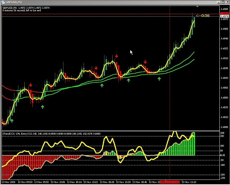Select the latest green buy arrow before the rally
The width and height of the screenshot is (230, 185).
(x=159, y=79)
